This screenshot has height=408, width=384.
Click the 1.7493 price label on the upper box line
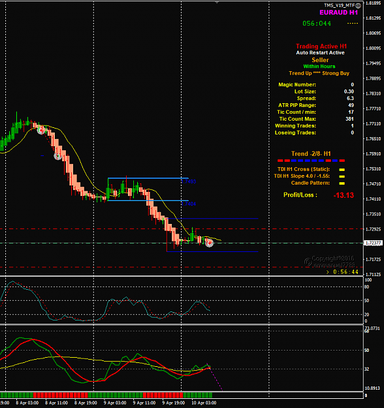189,181
